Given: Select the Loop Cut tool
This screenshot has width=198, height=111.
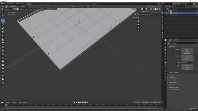Looking at the screenshot, I should pyautogui.click(x=3, y=54).
